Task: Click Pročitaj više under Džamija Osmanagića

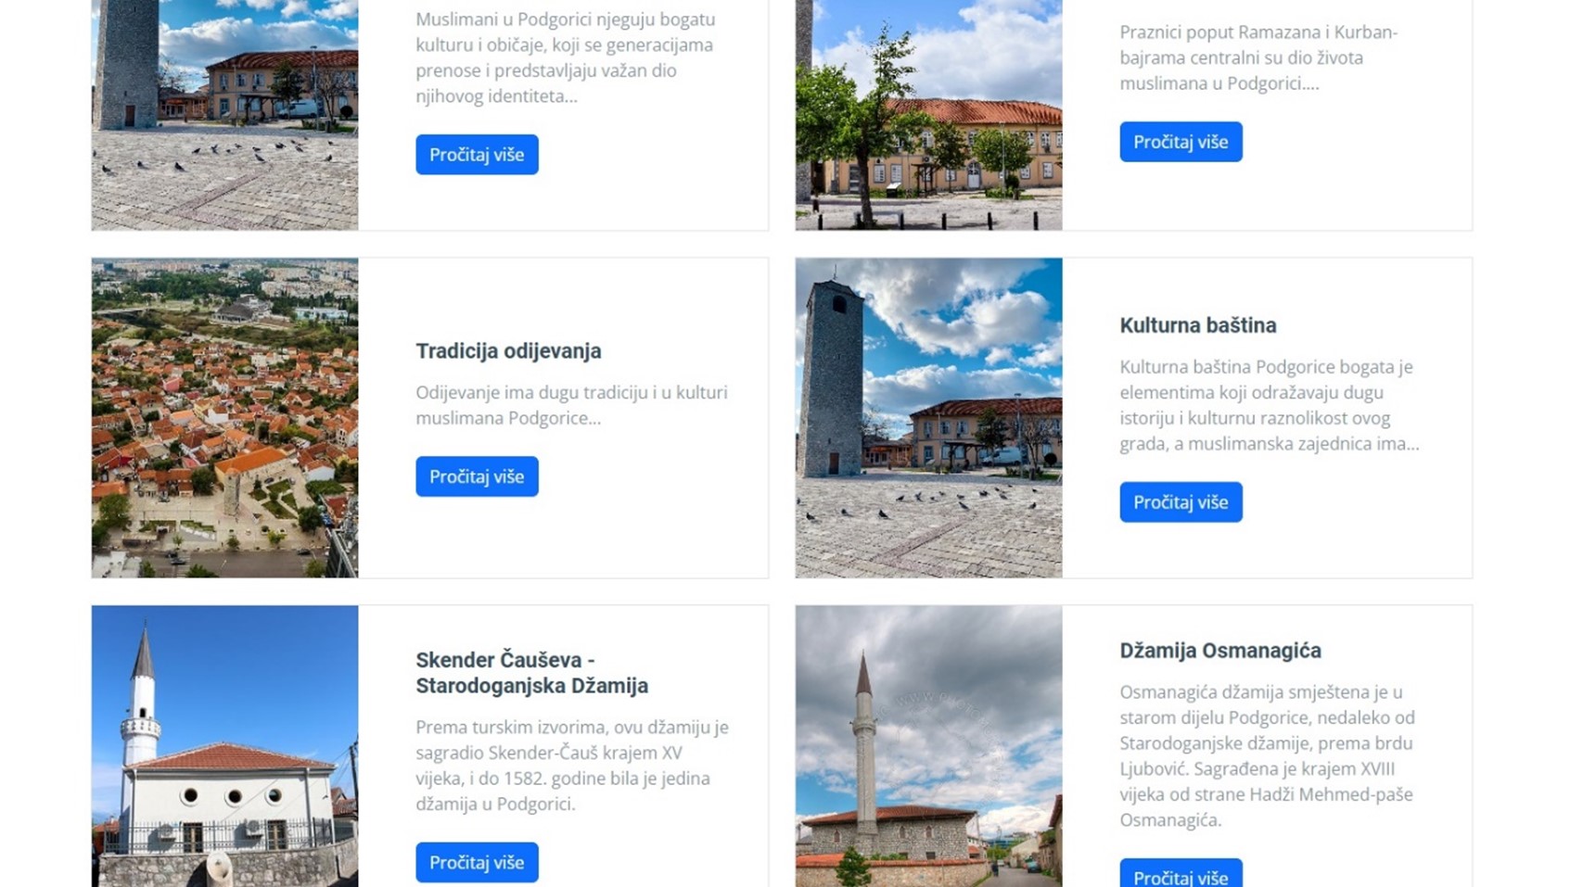Action: (1181, 873)
